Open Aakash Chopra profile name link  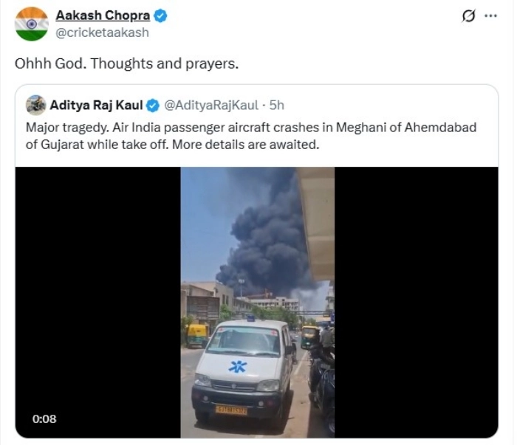pos(103,15)
